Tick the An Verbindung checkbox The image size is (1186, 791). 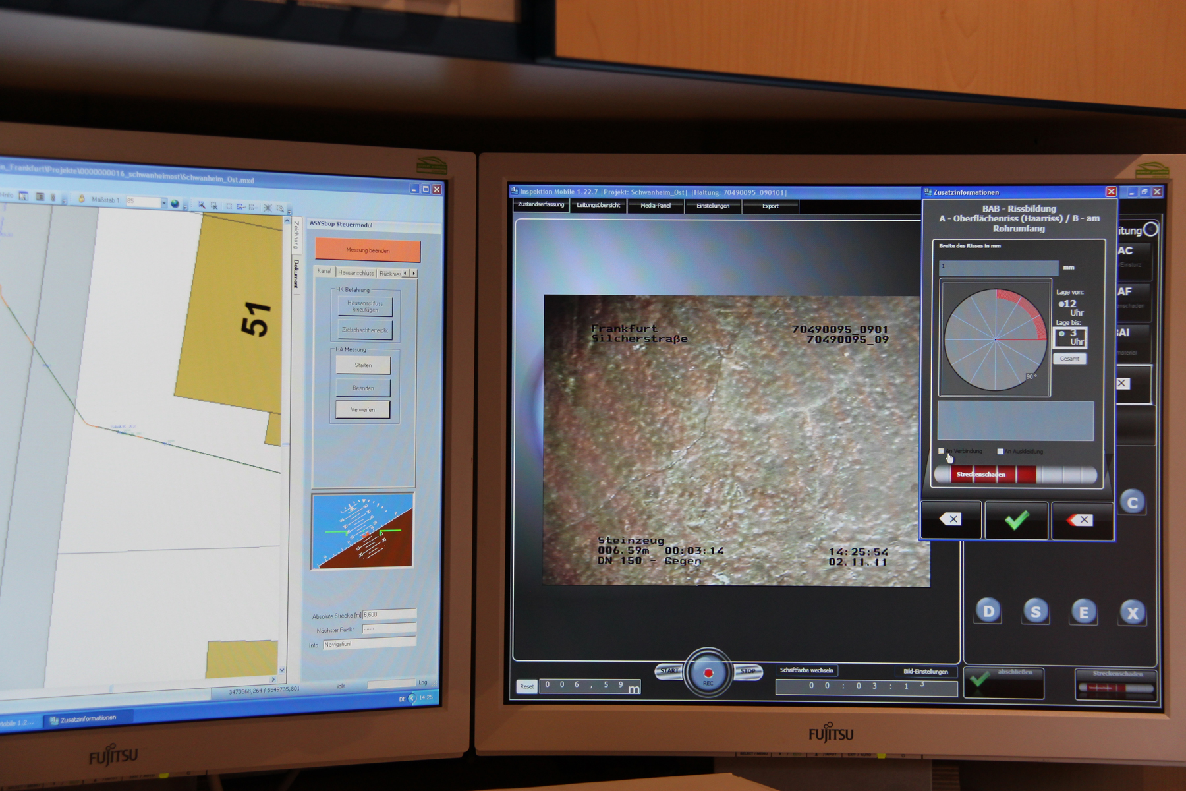click(x=942, y=451)
